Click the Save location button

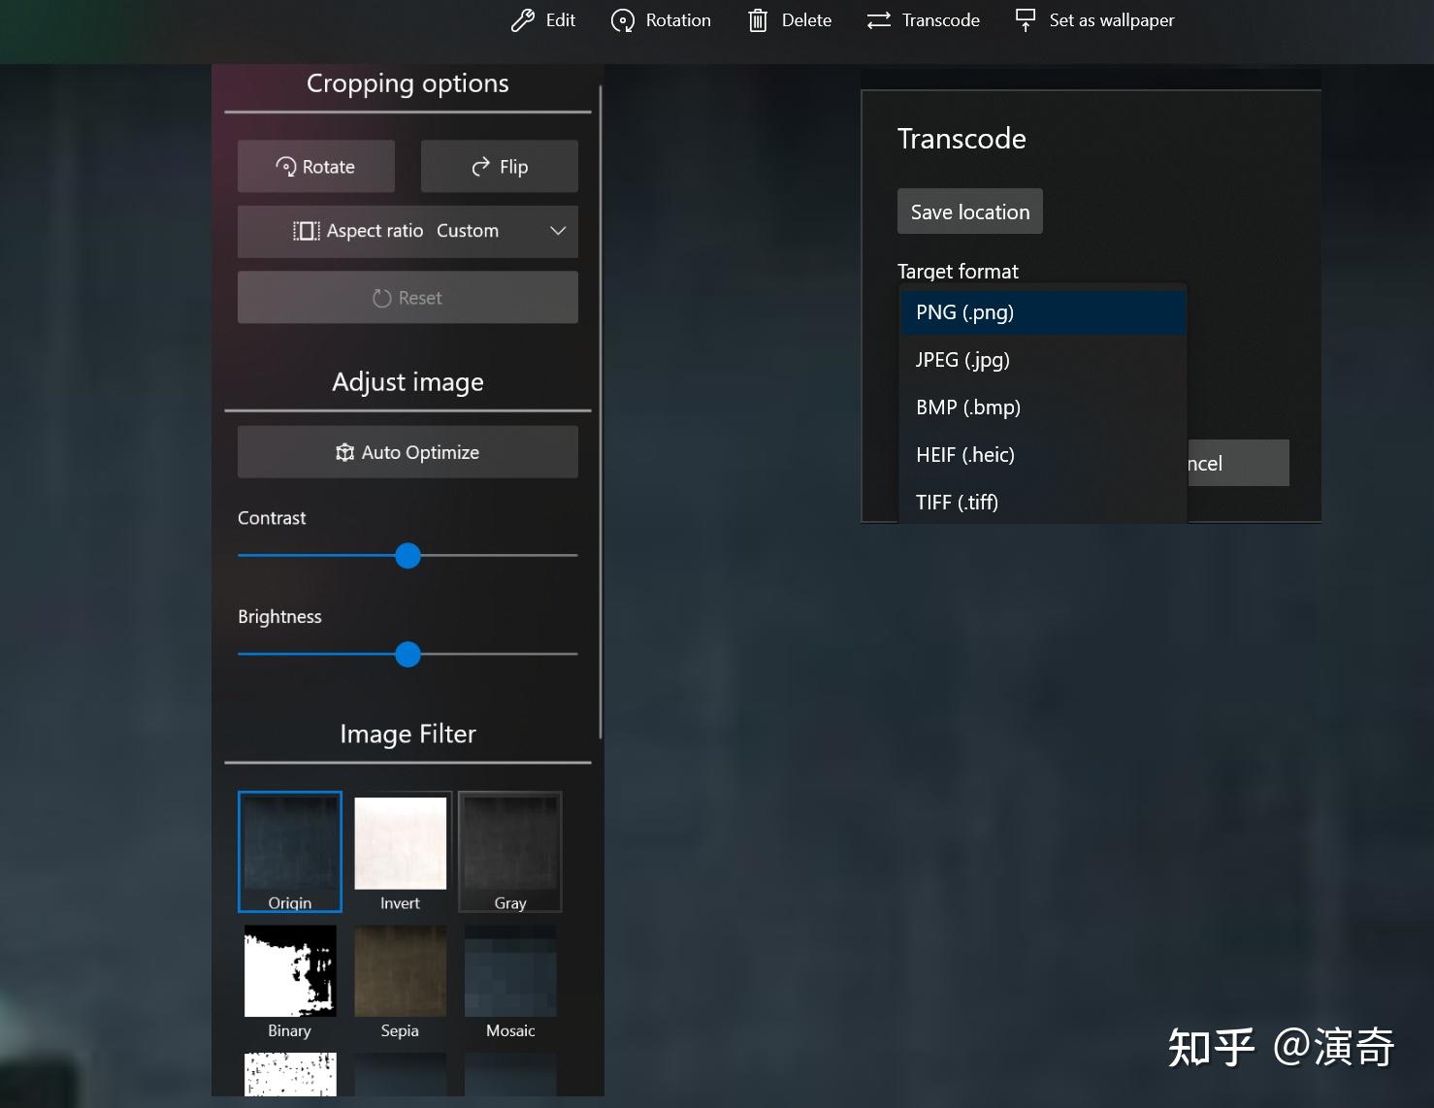pyautogui.click(x=968, y=211)
